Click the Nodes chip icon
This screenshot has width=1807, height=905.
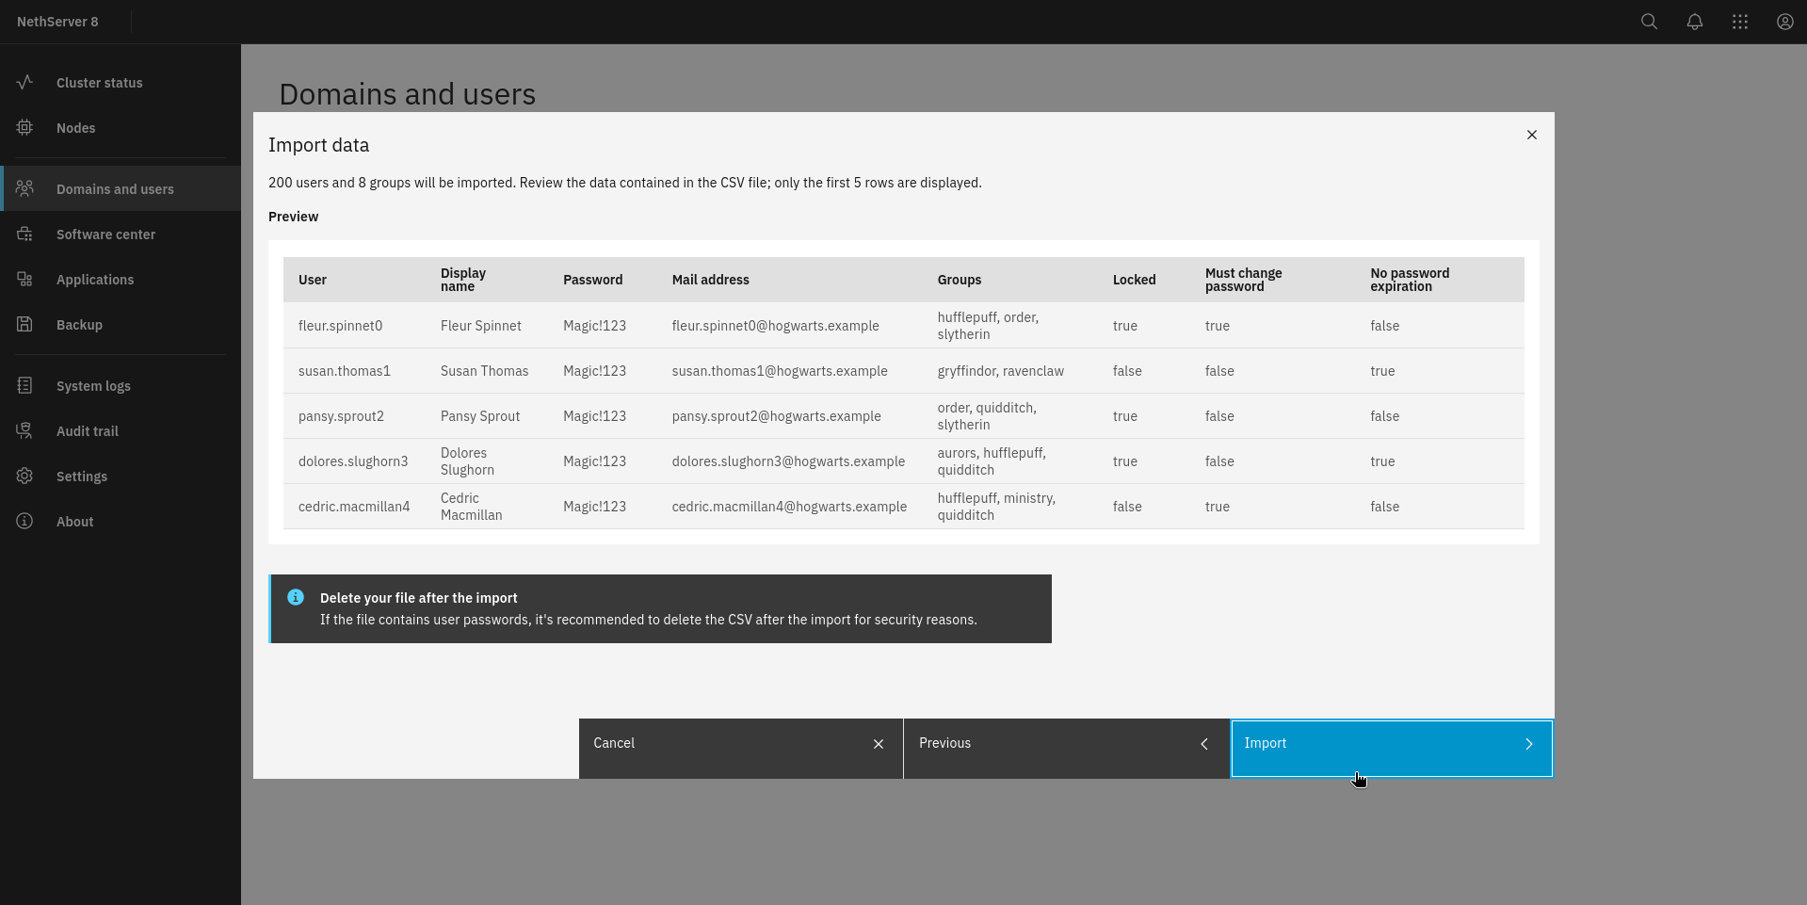tap(25, 128)
